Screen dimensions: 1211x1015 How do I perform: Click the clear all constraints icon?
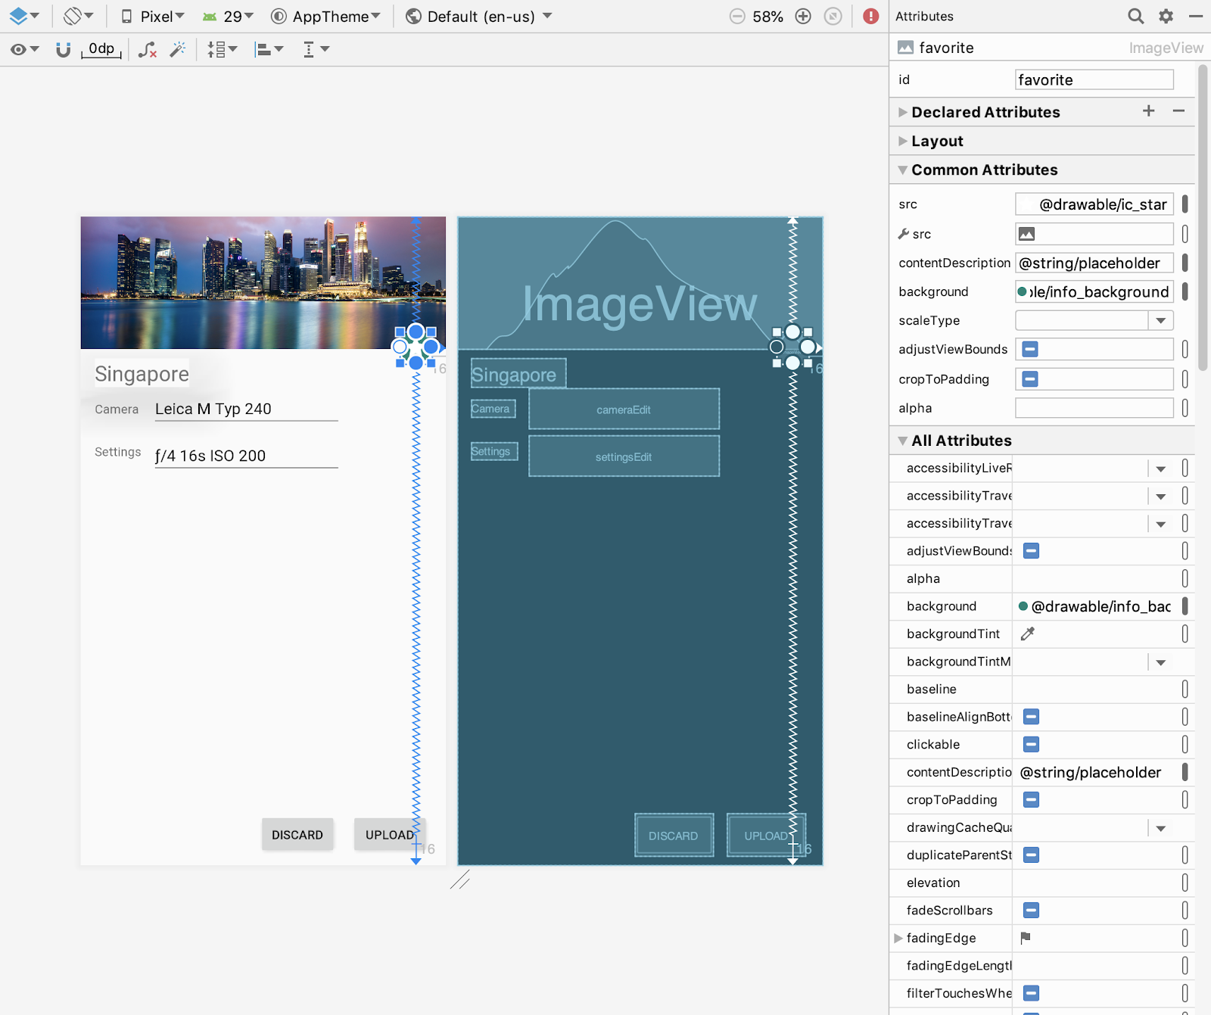[x=148, y=50]
